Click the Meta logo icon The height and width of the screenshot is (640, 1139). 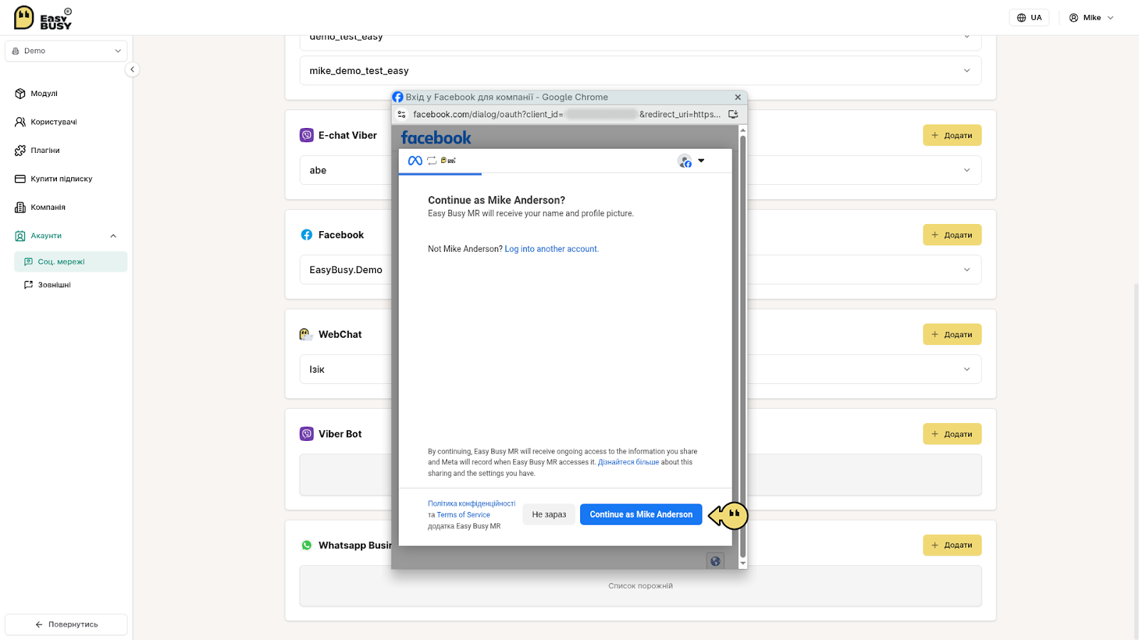click(x=415, y=161)
